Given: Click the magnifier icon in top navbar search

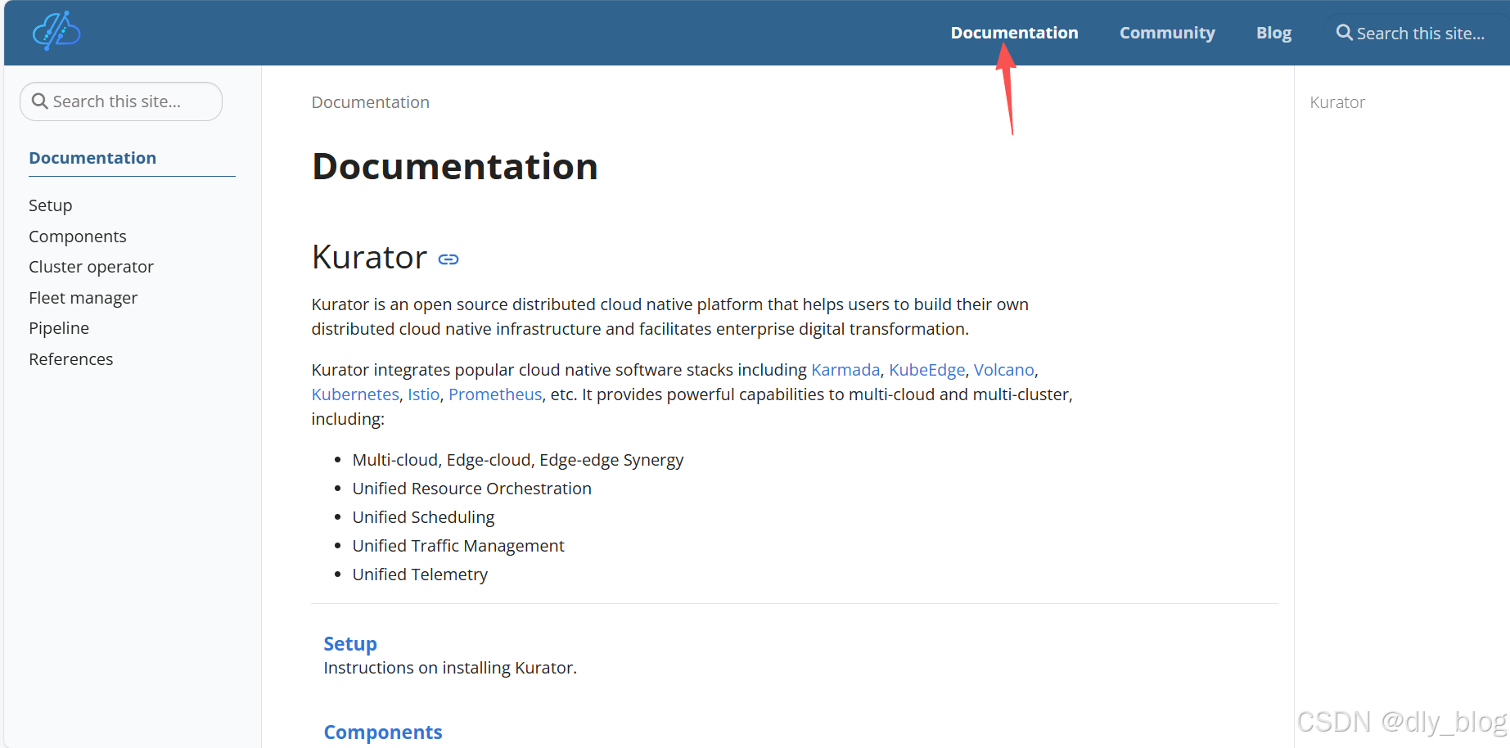Looking at the screenshot, I should pyautogui.click(x=1344, y=33).
